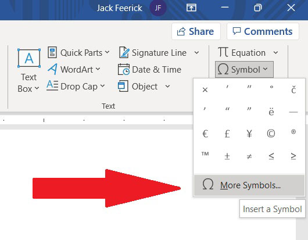The width and height of the screenshot is (308, 240).
Task: Click the Text Box icon
Action: tap(29, 58)
